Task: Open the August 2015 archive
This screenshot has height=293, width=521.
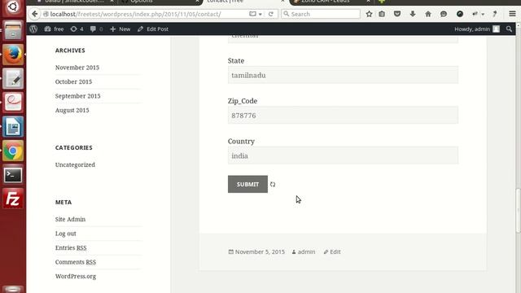Action: tap(72, 111)
